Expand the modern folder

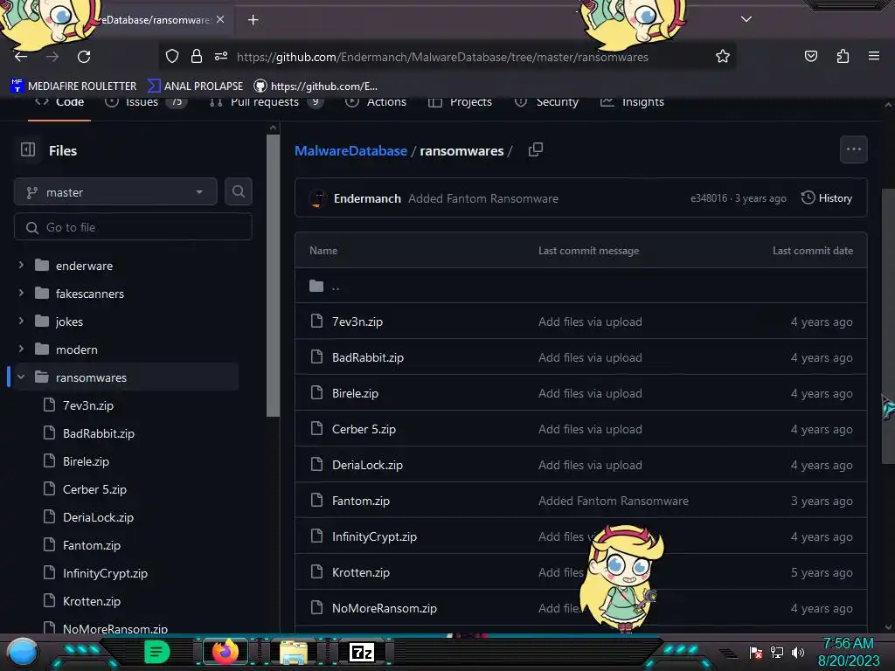21,349
